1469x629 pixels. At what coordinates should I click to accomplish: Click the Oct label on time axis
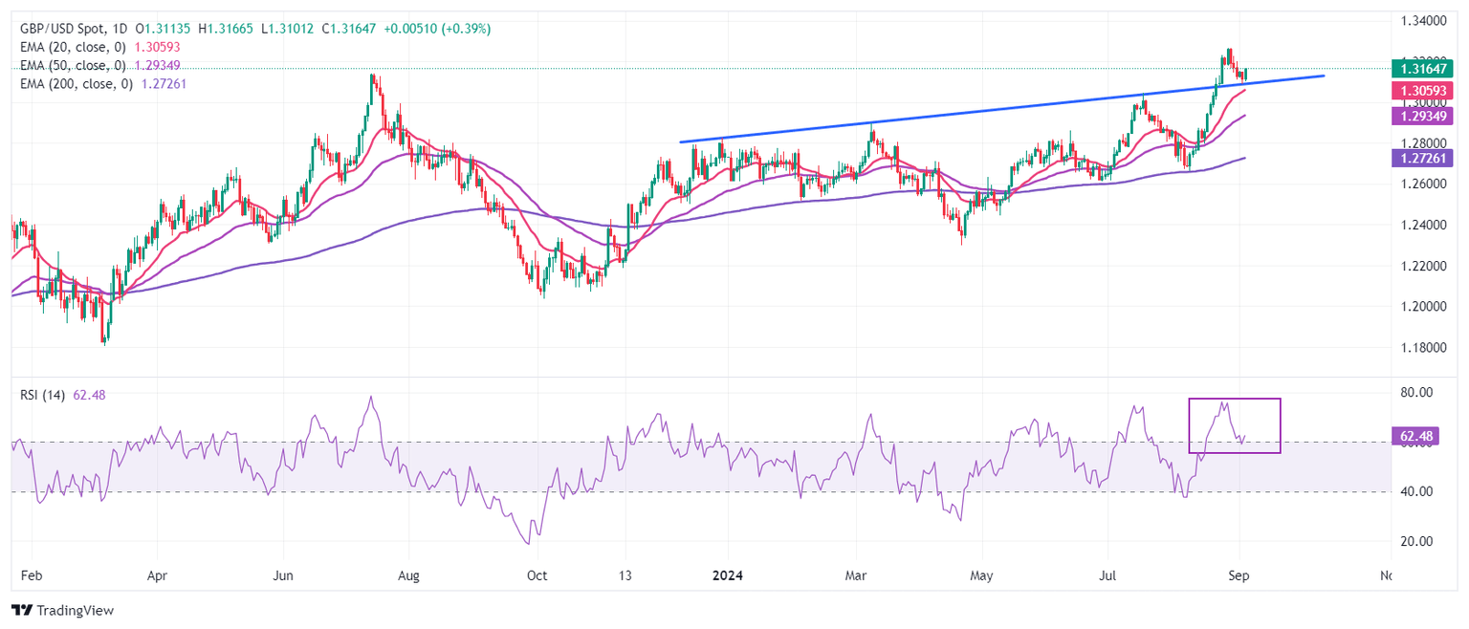click(x=537, y=576)
